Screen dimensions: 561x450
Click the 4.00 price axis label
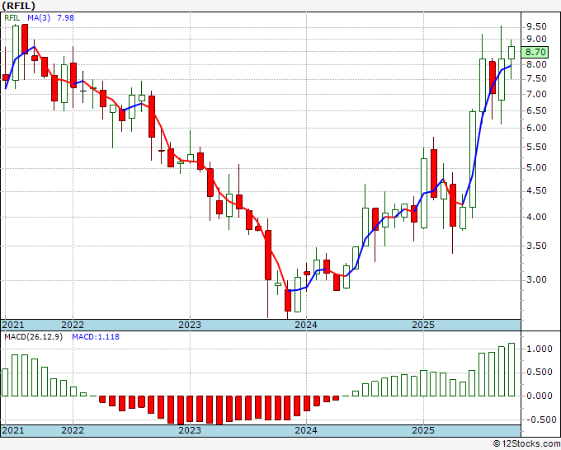[x=536, y=217]
